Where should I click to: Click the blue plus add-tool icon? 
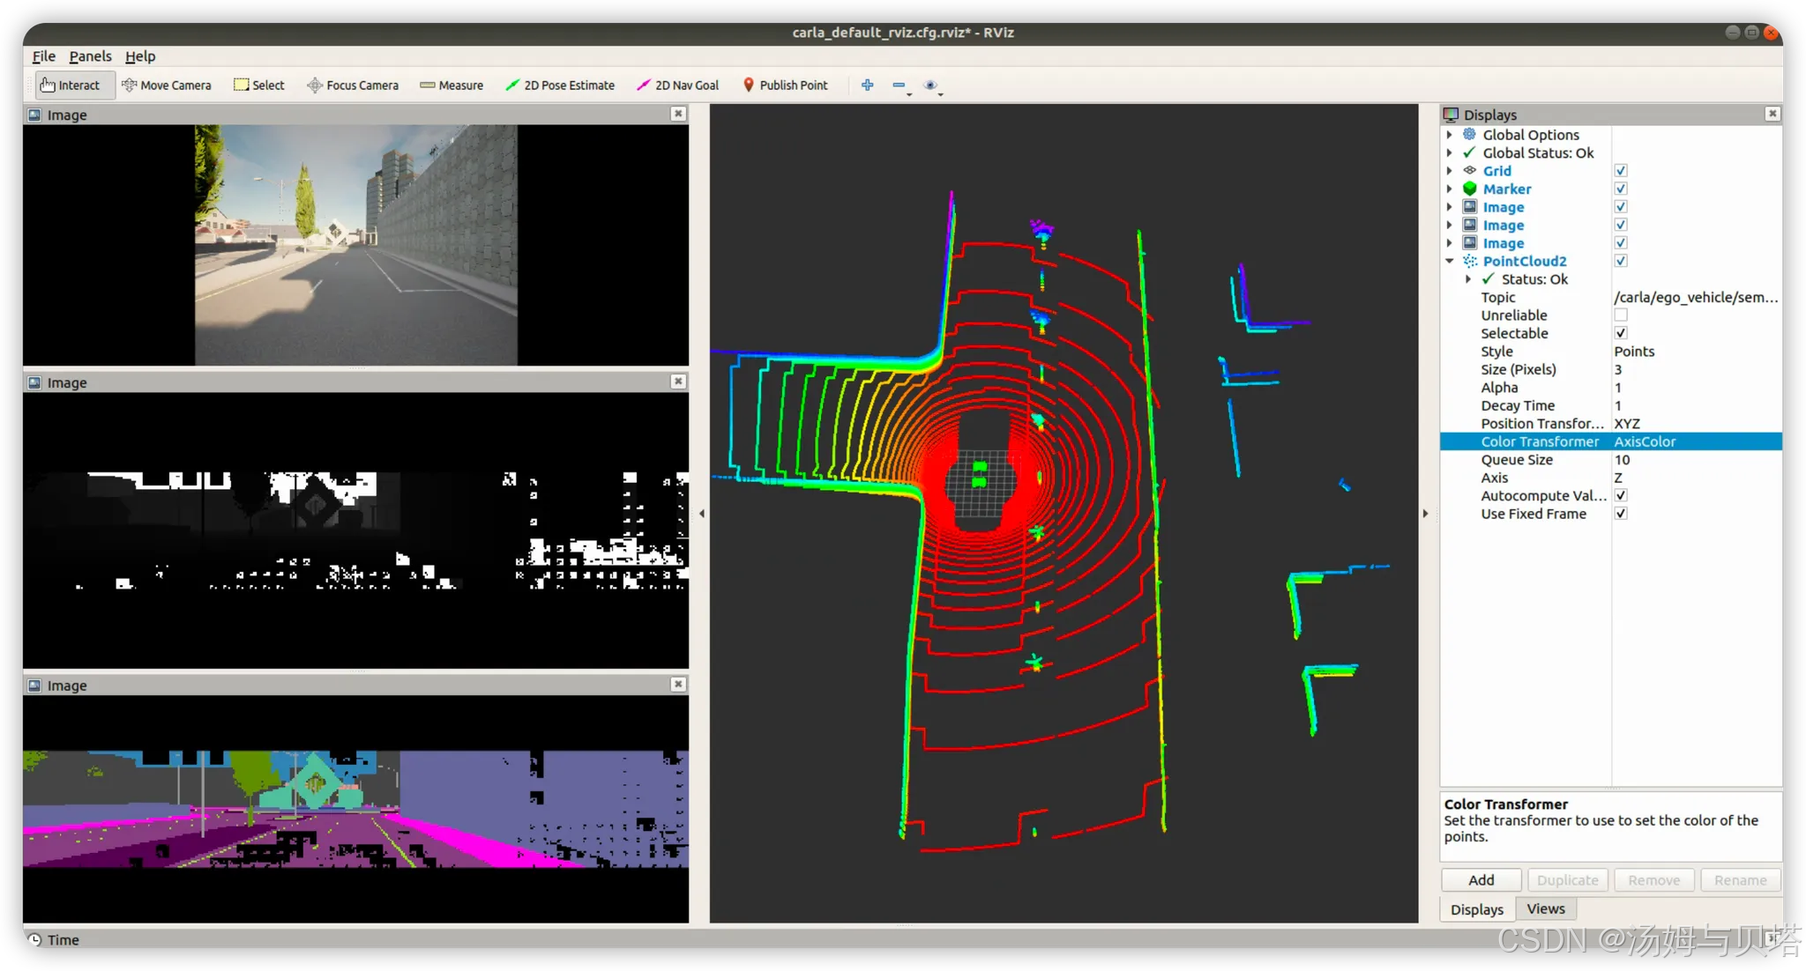click(868, 85)
